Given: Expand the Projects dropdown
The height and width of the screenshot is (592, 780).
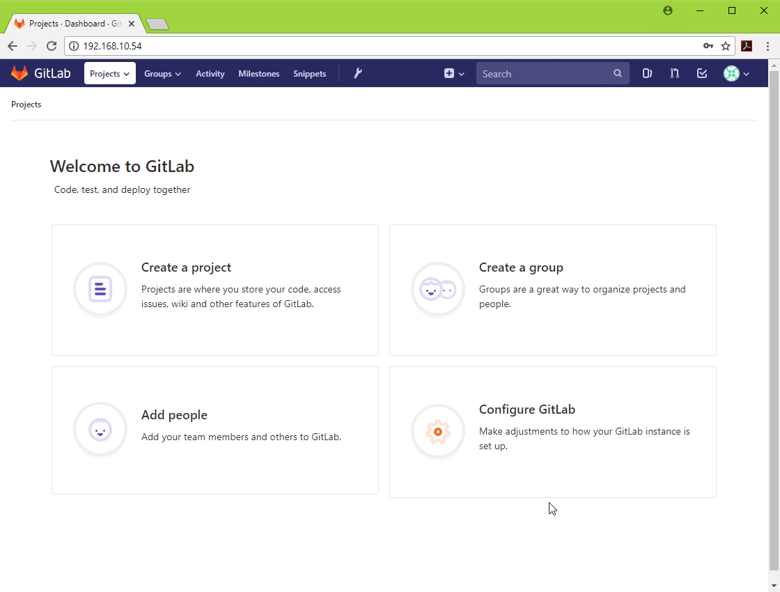Looking at the screenshot, I should click(x=109, y=73).
